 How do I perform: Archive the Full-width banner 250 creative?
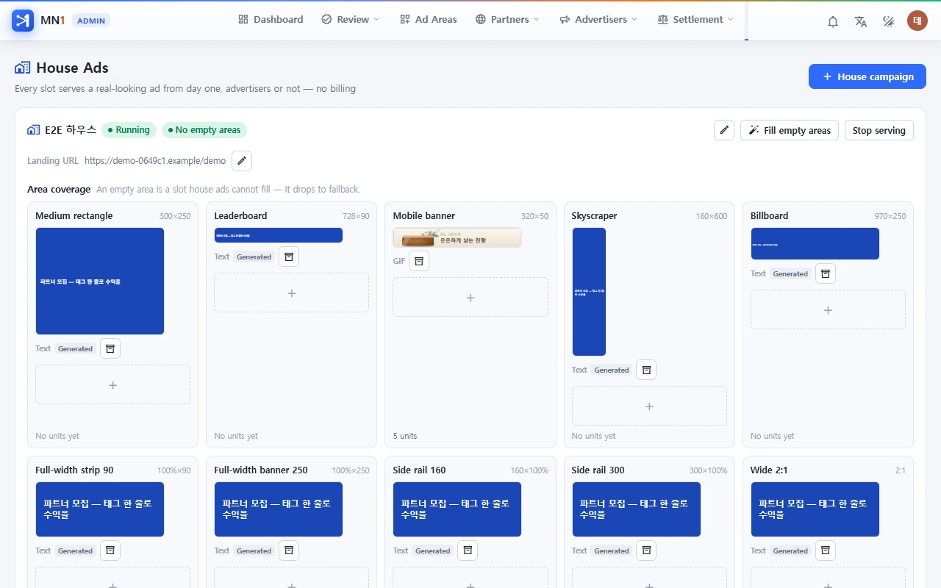point(289,551)
